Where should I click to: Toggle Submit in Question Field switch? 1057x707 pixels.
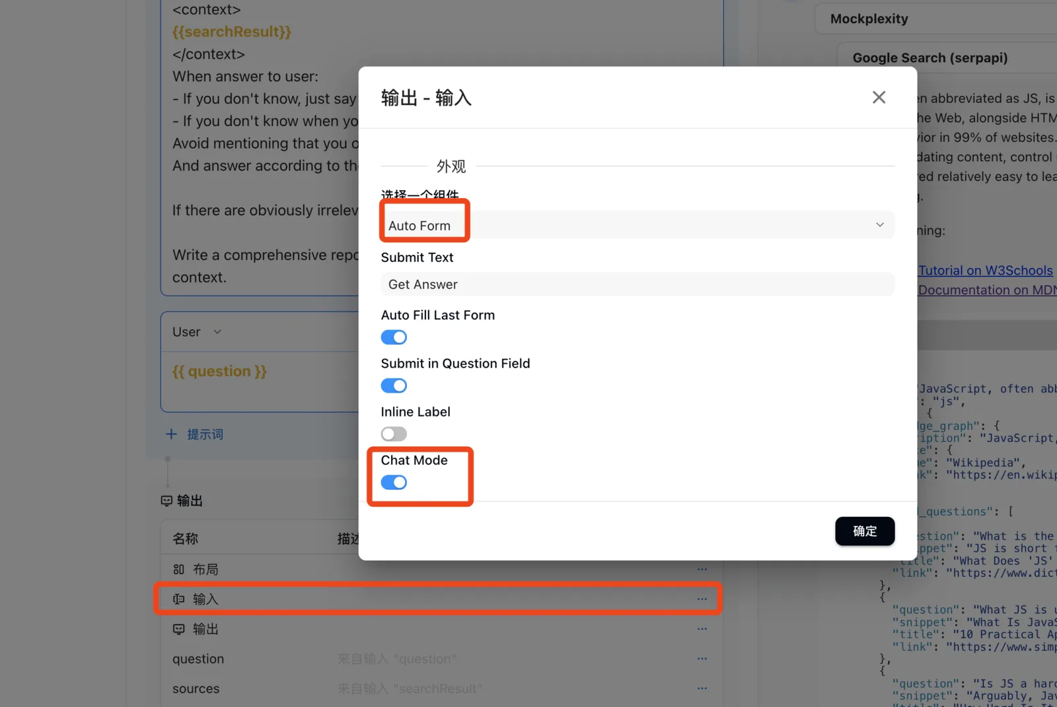[x=394, y=386]
